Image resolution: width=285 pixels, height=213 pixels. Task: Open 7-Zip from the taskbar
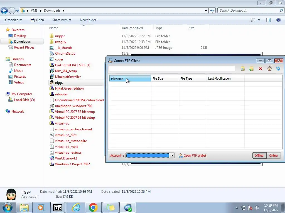[58, 207]
